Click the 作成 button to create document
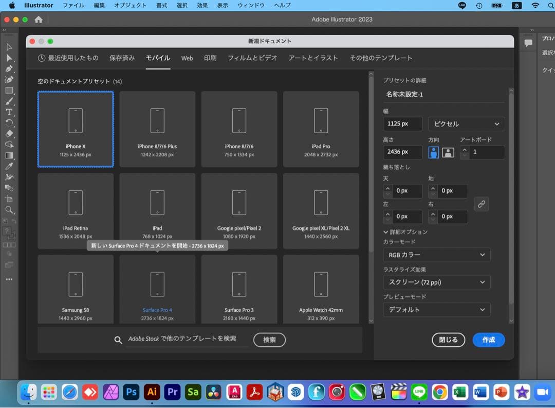 tap(488, 340)
